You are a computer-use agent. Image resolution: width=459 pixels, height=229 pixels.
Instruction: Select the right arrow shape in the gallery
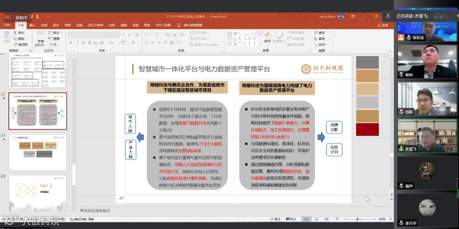250,39
